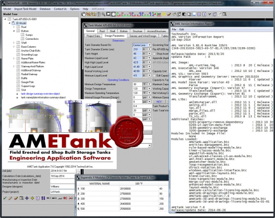Open the Project Data tab
This screenshot has width=275, height=218.
(93, 36)
